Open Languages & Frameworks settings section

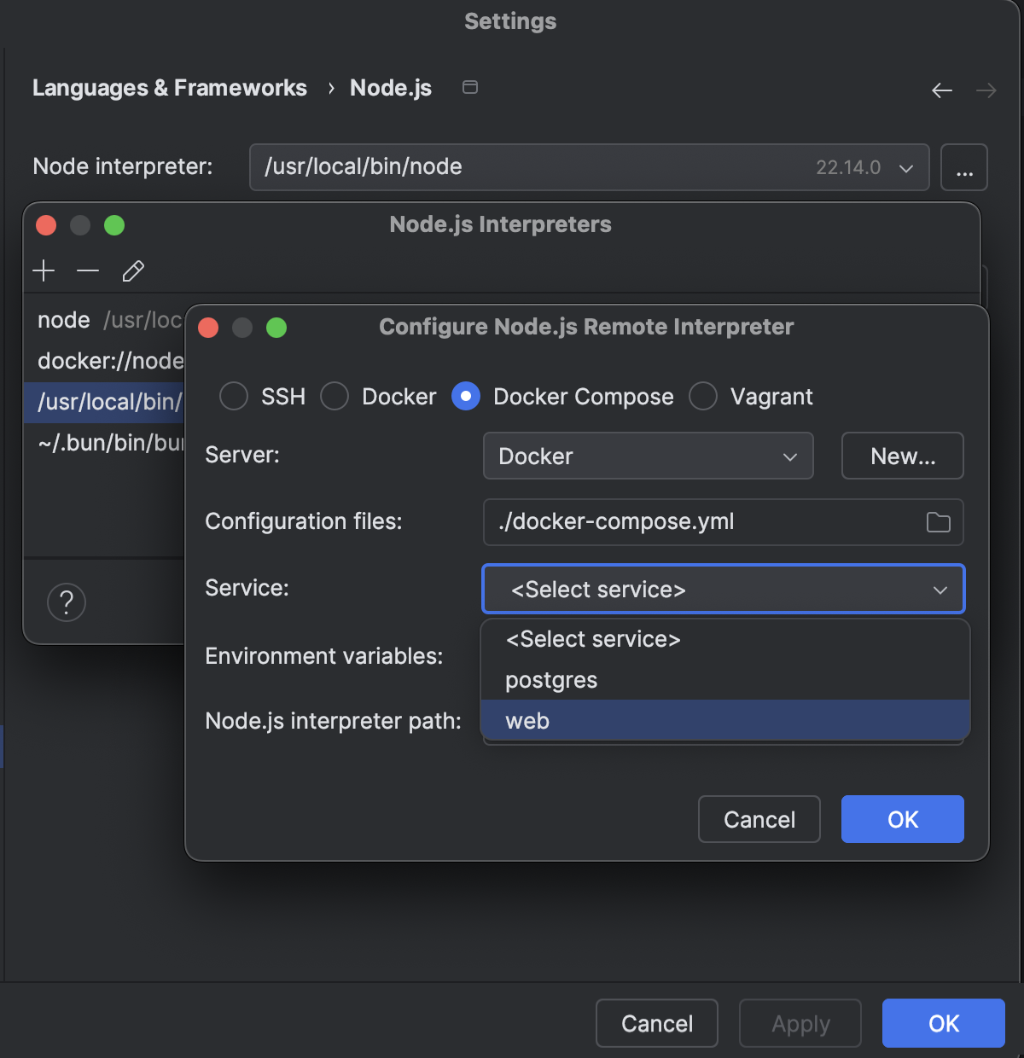pos(169,88)
